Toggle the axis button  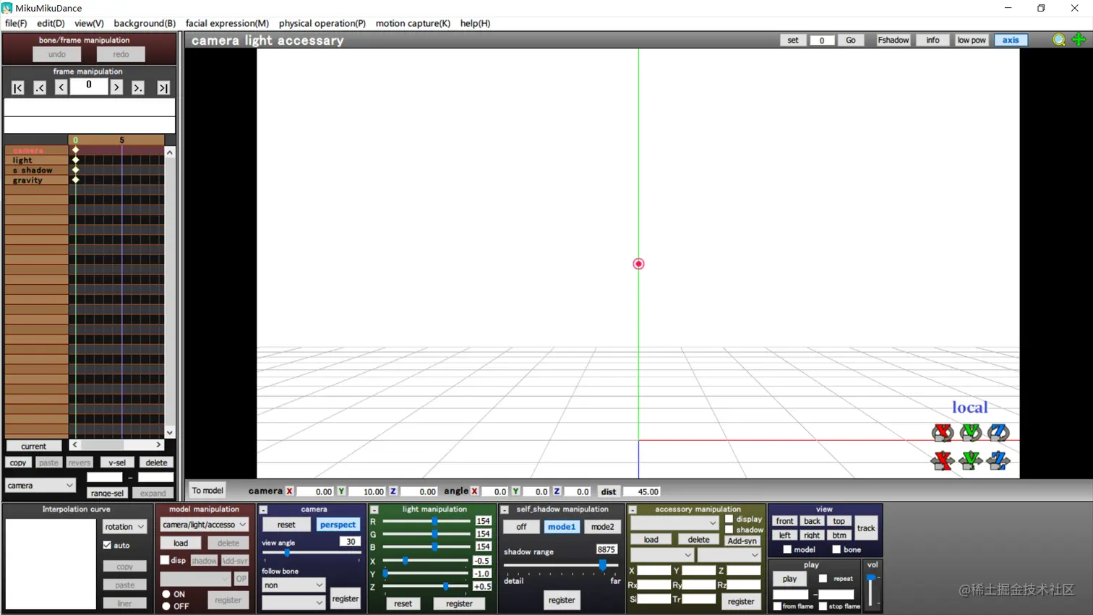(1011, 40)
